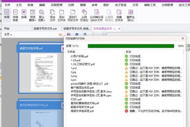
Task: Select the 1-20l_已标记密文.pdf row
Action: (124, 64)
